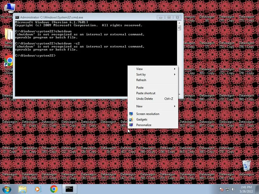The width and height of the screenshot is (259, 194).
Task: Select Datawagon (2) desktop item
Action: 10,124
